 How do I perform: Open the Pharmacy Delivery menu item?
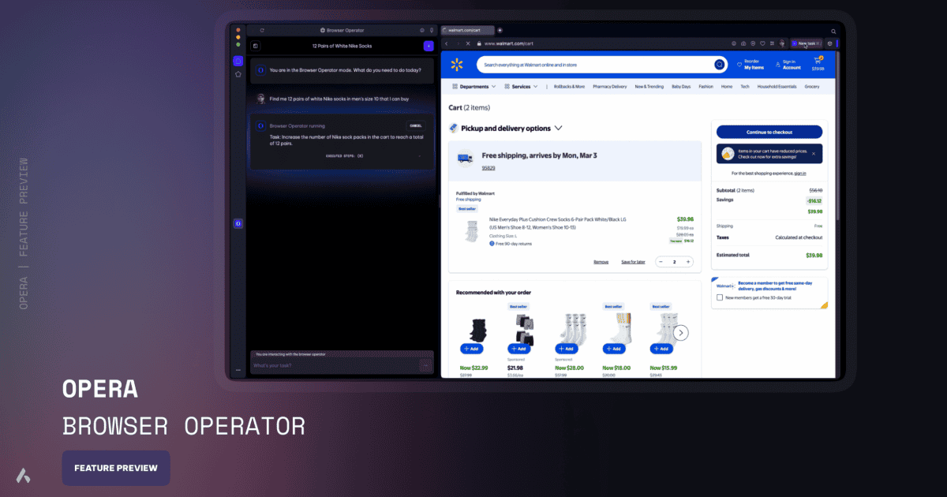(x=609, y=86)
